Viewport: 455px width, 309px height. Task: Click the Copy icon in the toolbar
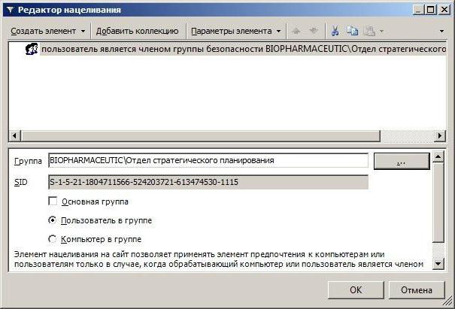coord(352,31)
